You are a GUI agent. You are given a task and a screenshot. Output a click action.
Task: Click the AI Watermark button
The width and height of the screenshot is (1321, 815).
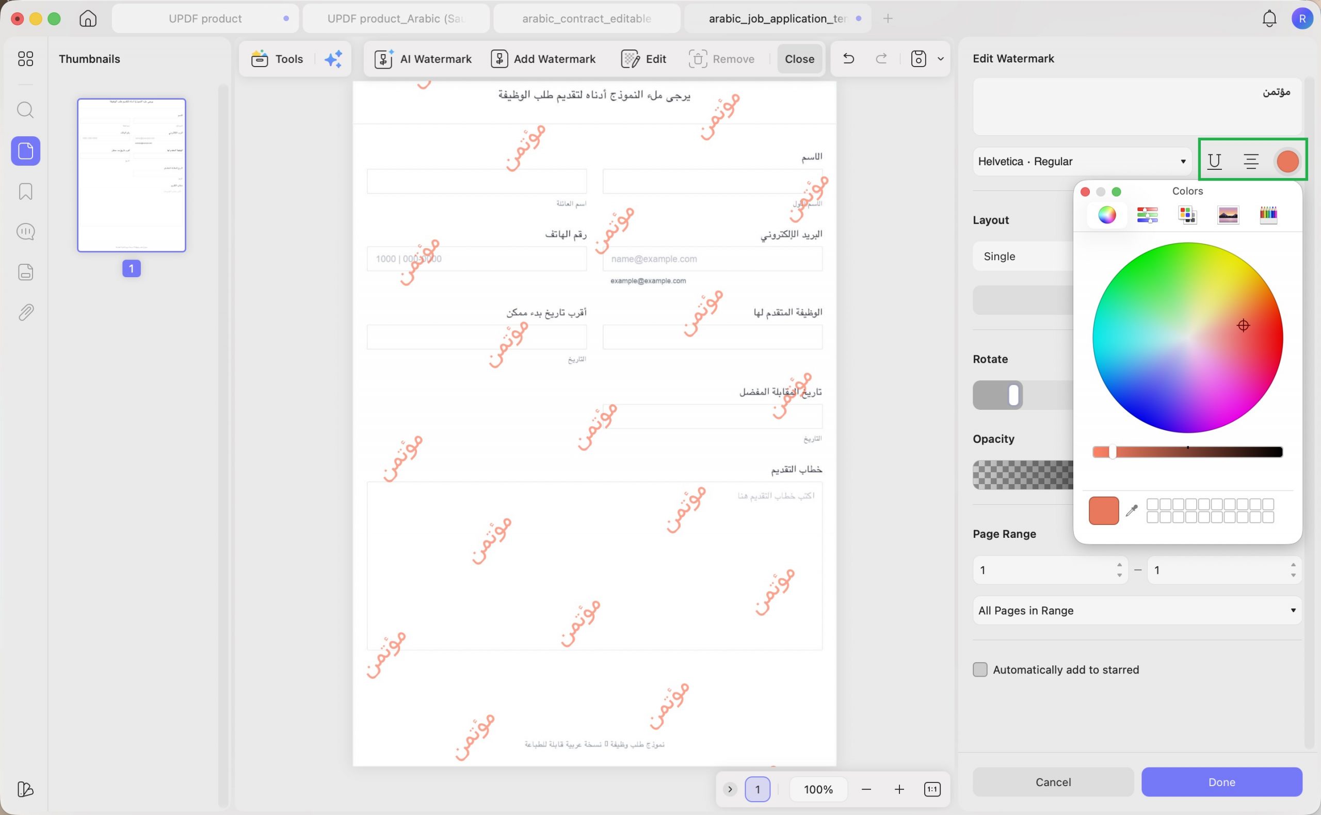click(423, 59)
